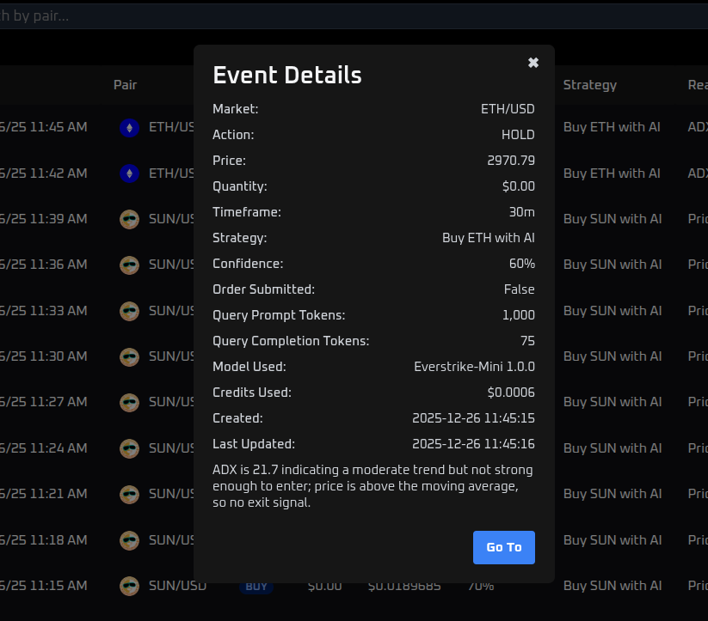The image size is (708, 621).
Task: Click the SUN icon on the 11:18 AM row
Action: 129,540
